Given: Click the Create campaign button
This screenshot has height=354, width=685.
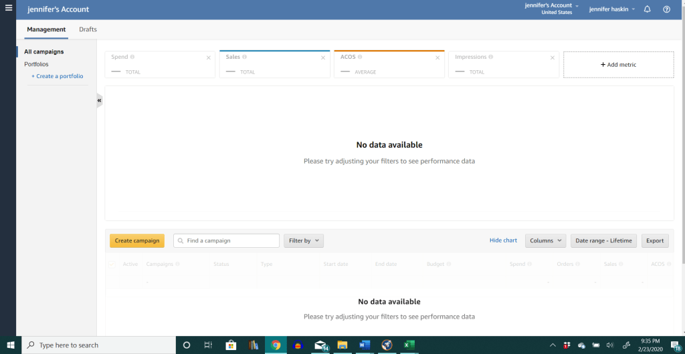Looking at the screenshot, I should [x=136, y=240].
